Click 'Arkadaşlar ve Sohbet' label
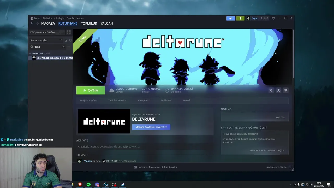The height and width of the screenshot is (188, 334). click(x=277, y=167)
